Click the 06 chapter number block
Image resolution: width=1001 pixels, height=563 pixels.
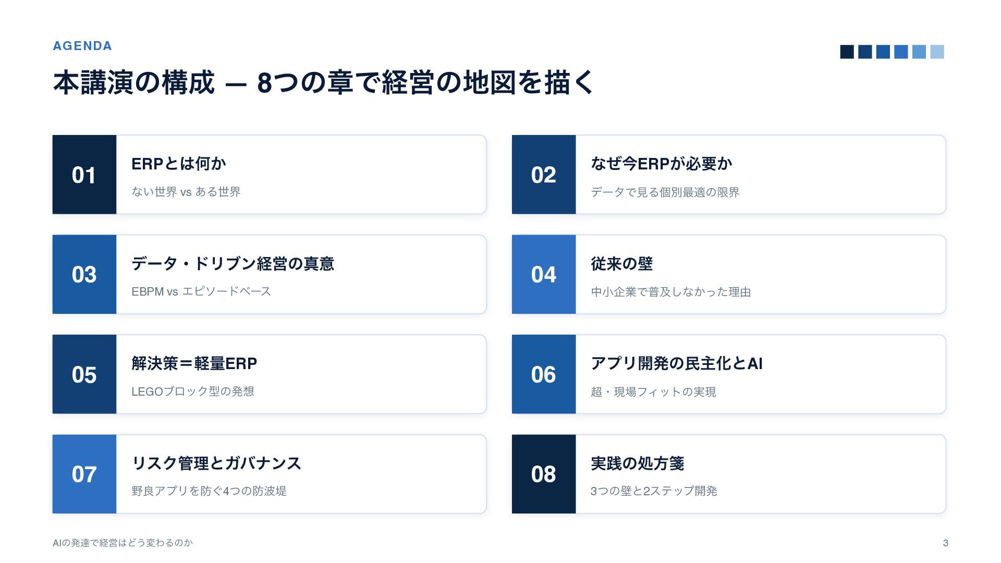point(544,374)
